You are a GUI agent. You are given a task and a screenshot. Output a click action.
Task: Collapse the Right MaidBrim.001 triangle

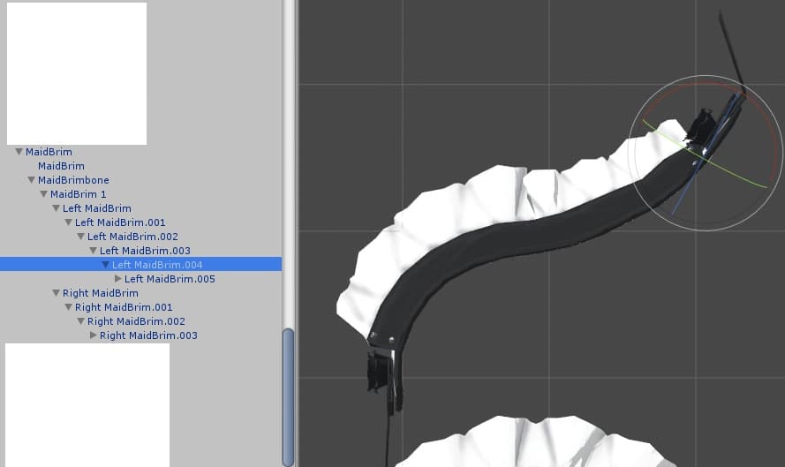point(68,307)
